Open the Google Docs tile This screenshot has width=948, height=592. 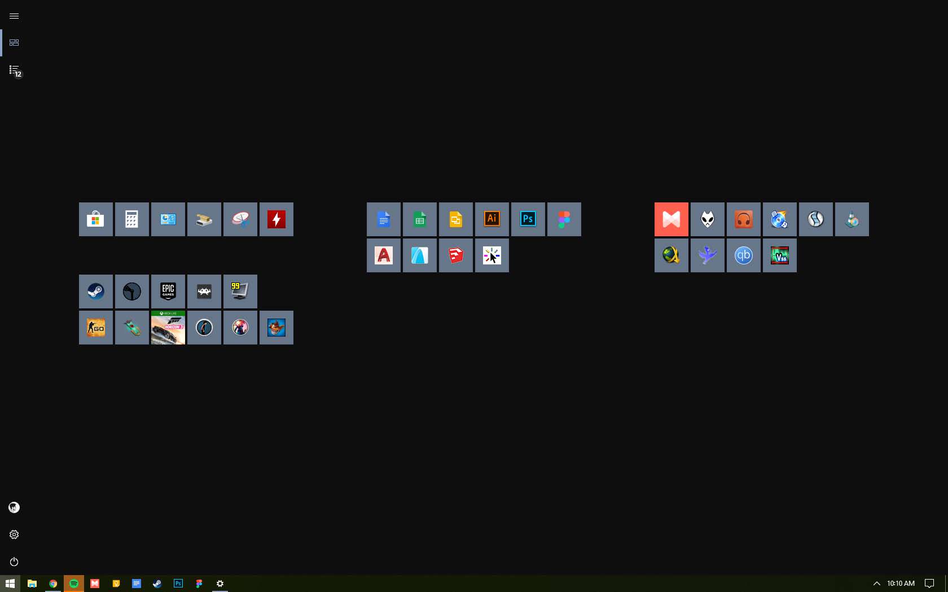pyautogui.click(x=384, y=219)
